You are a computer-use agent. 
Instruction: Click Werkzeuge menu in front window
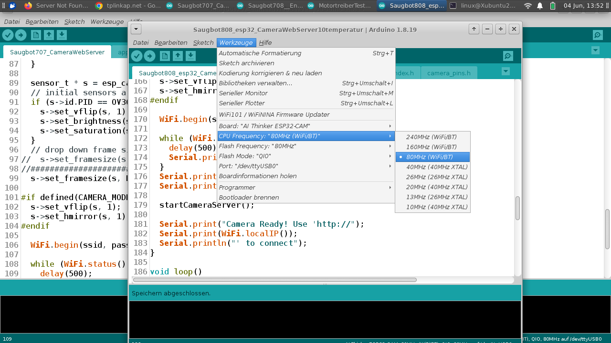236,42
